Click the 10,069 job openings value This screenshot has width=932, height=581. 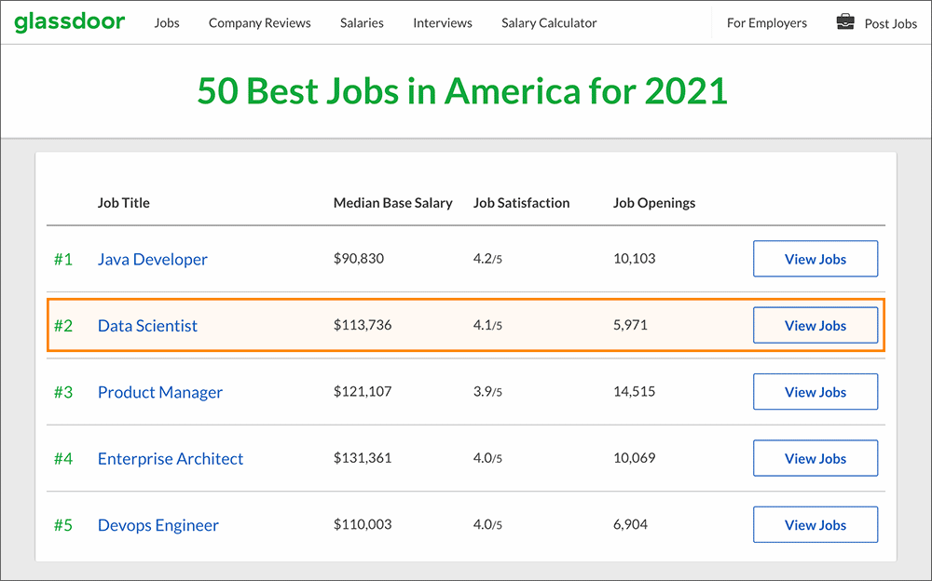pyautogui.click(x=634, y=458)
